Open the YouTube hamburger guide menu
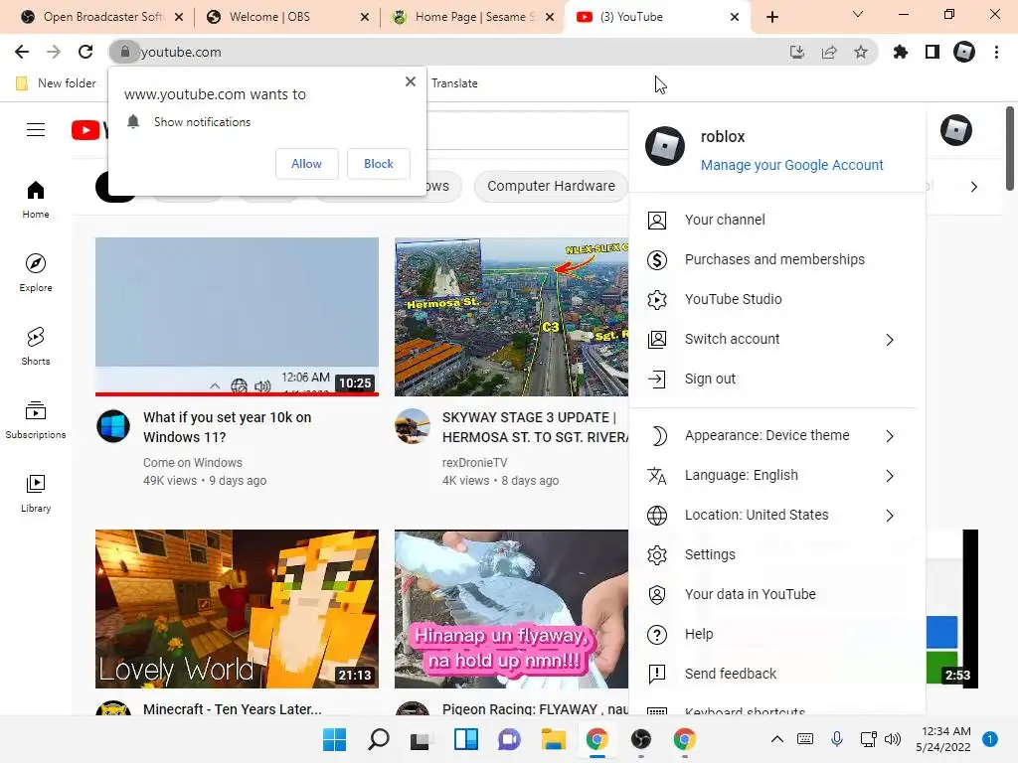The image size is (1018, 763). point(36,130)
